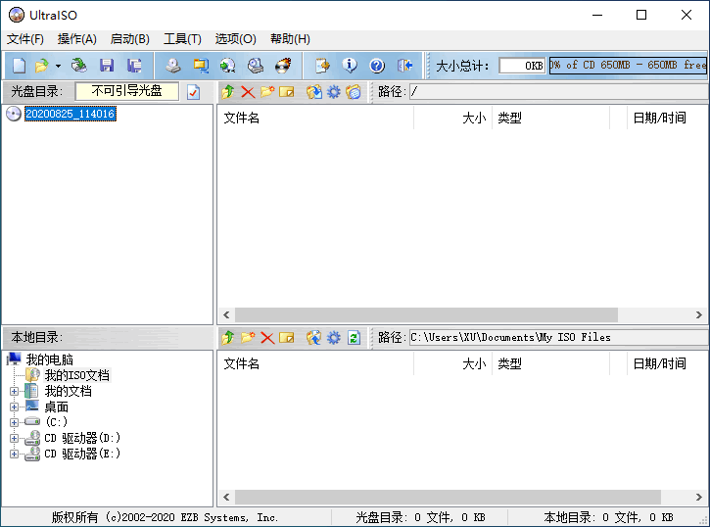The height and width of the screenshot is (527, 710).
Task: Click the disc with green arrow icon
Action: [228, 66]
